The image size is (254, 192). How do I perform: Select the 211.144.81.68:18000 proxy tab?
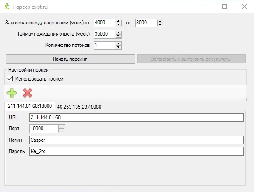pyautogui.click(x=30, y=106)
